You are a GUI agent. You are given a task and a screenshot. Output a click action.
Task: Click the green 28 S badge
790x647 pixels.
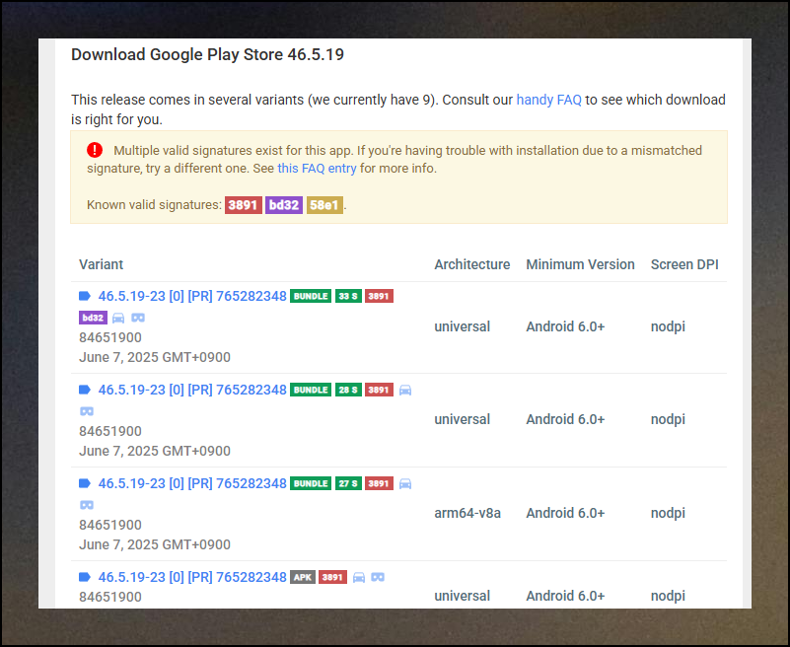tap(348, 390)
